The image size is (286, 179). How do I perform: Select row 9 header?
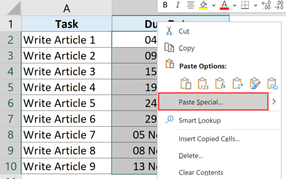click(11, 151)
